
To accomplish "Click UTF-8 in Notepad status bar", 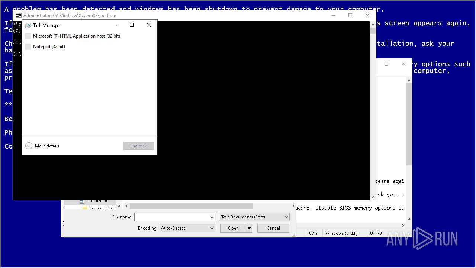I will [x=376, y=233].
